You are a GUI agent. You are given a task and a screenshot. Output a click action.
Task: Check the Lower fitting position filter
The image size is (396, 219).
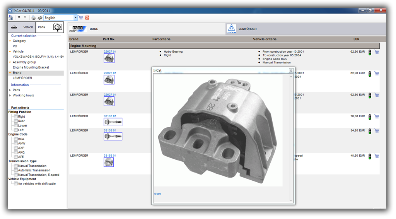(15, 125)
